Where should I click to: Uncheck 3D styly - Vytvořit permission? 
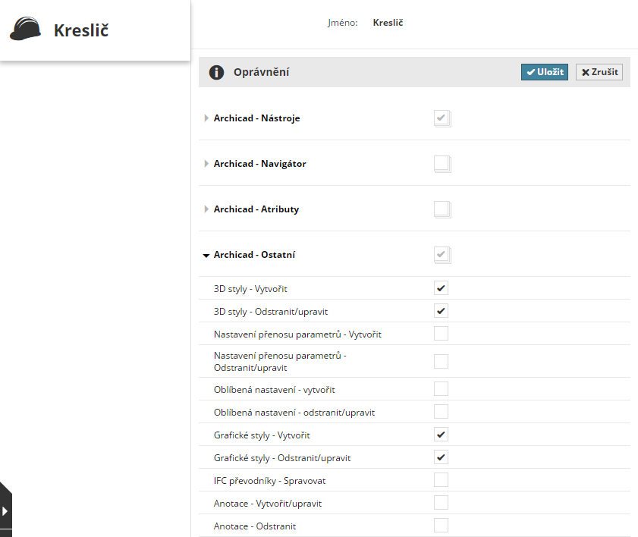[x=441, y=288]
